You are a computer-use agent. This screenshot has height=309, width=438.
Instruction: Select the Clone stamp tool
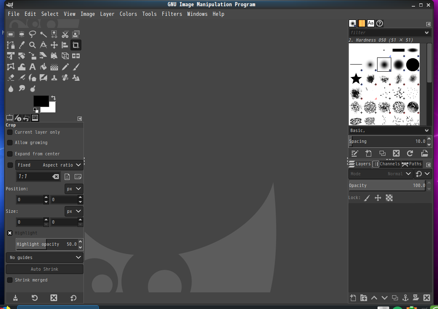click(54, 78)
